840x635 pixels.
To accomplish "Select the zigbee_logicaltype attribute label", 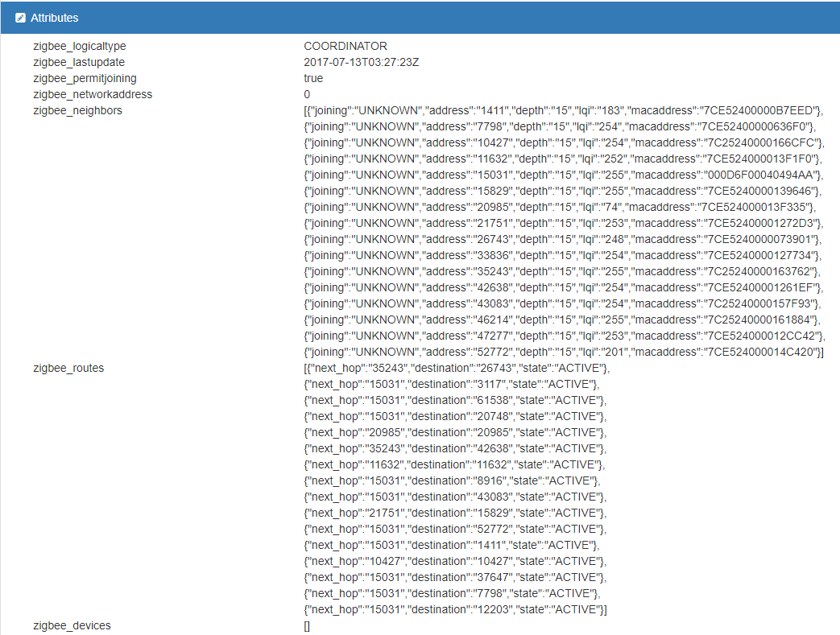I will pos(80,46).
